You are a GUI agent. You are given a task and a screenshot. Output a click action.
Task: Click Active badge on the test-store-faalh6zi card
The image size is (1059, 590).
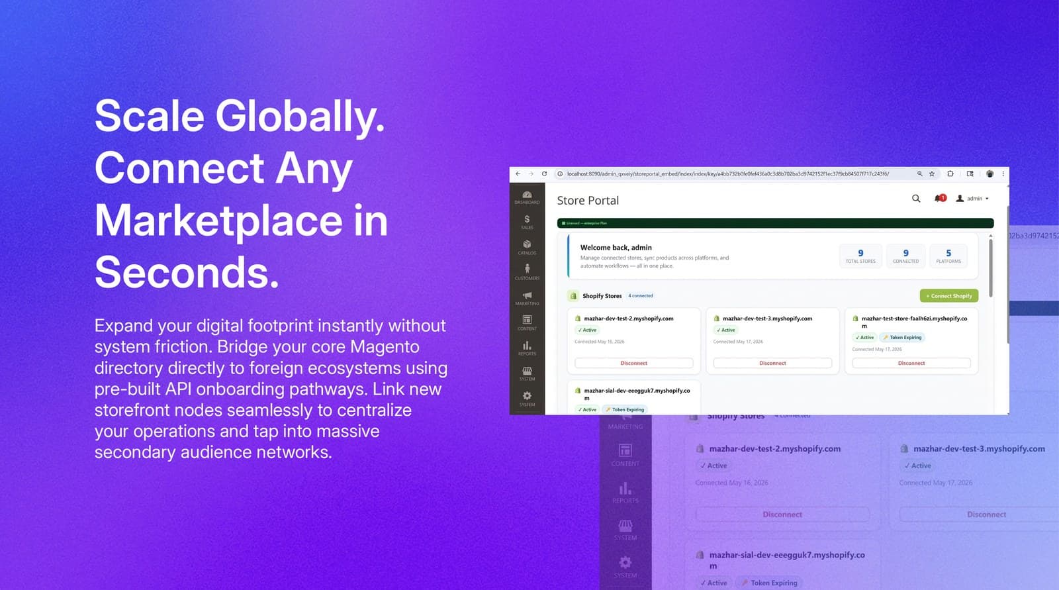(x=864, y=338)
